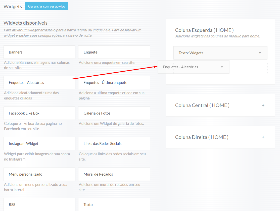The height and width of the screenshot is (211, 280).
Task: Click description 'Adicione Banners e imagens nas colunas'
Action: click(37, 65)
